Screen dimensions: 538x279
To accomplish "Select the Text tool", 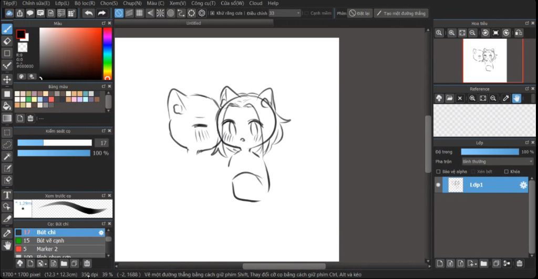I will 7,195.
